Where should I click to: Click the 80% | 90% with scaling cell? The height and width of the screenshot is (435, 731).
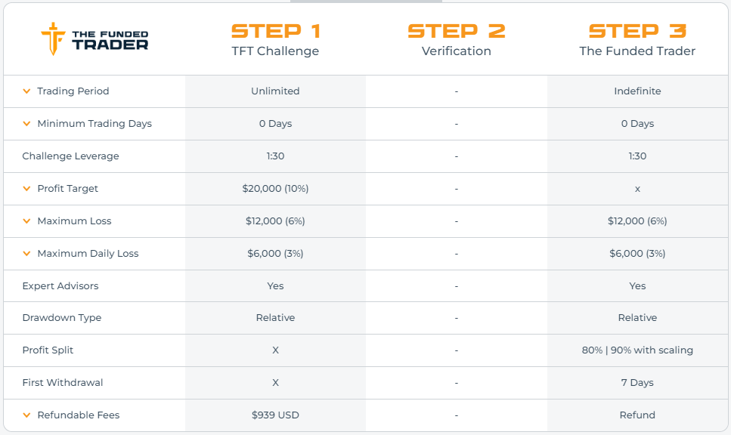[637, 350]
